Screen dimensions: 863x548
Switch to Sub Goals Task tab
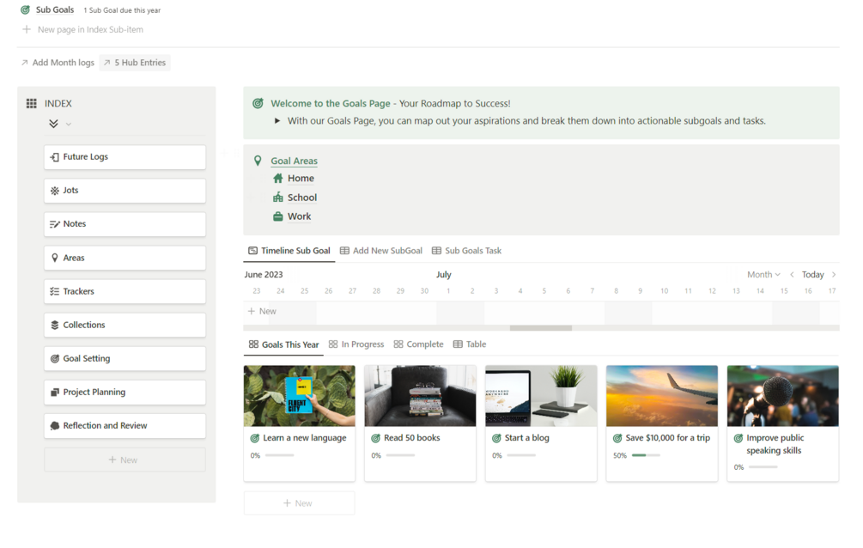click(x=467, y=251)
